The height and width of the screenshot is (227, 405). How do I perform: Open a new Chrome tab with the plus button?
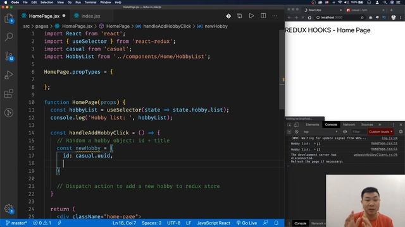pos(391,10)
